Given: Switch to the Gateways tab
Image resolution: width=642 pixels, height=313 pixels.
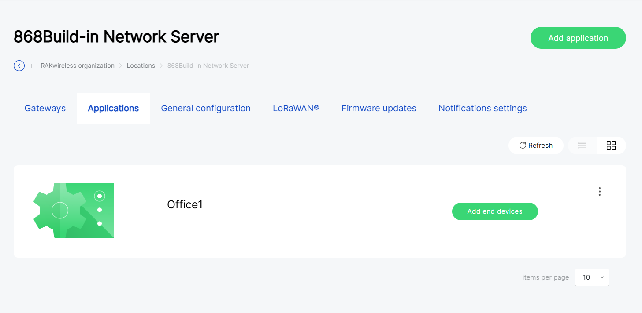Looking at the screenshot, I should click(x=45, y=108).
